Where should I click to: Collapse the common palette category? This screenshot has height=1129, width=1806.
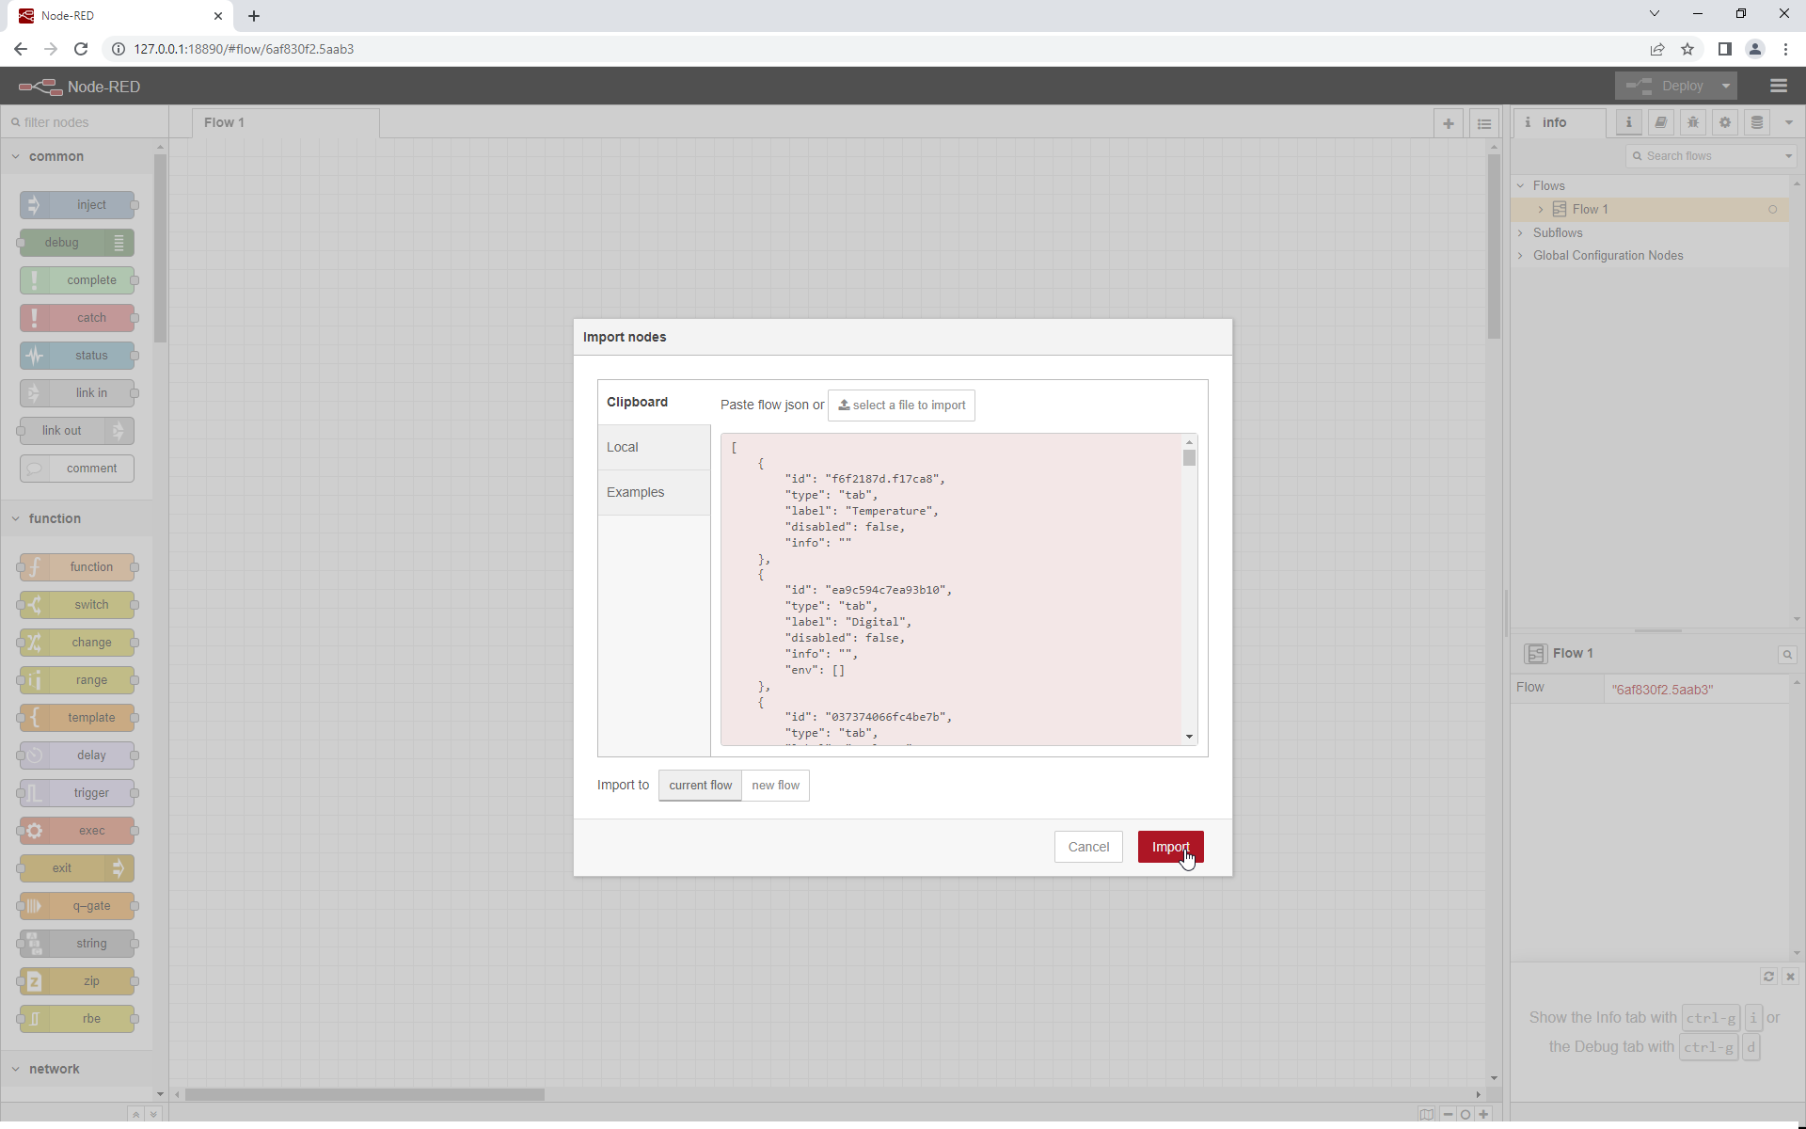[x=77, y=157]
